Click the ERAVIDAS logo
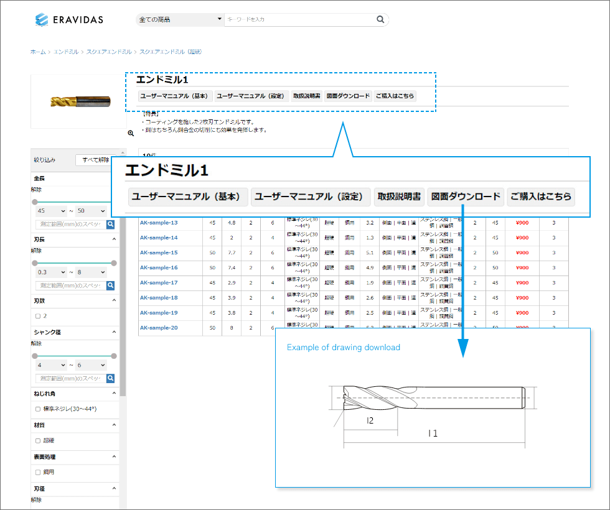The height and width of the screenshot is (510, 610). click(x=69, y=19)
